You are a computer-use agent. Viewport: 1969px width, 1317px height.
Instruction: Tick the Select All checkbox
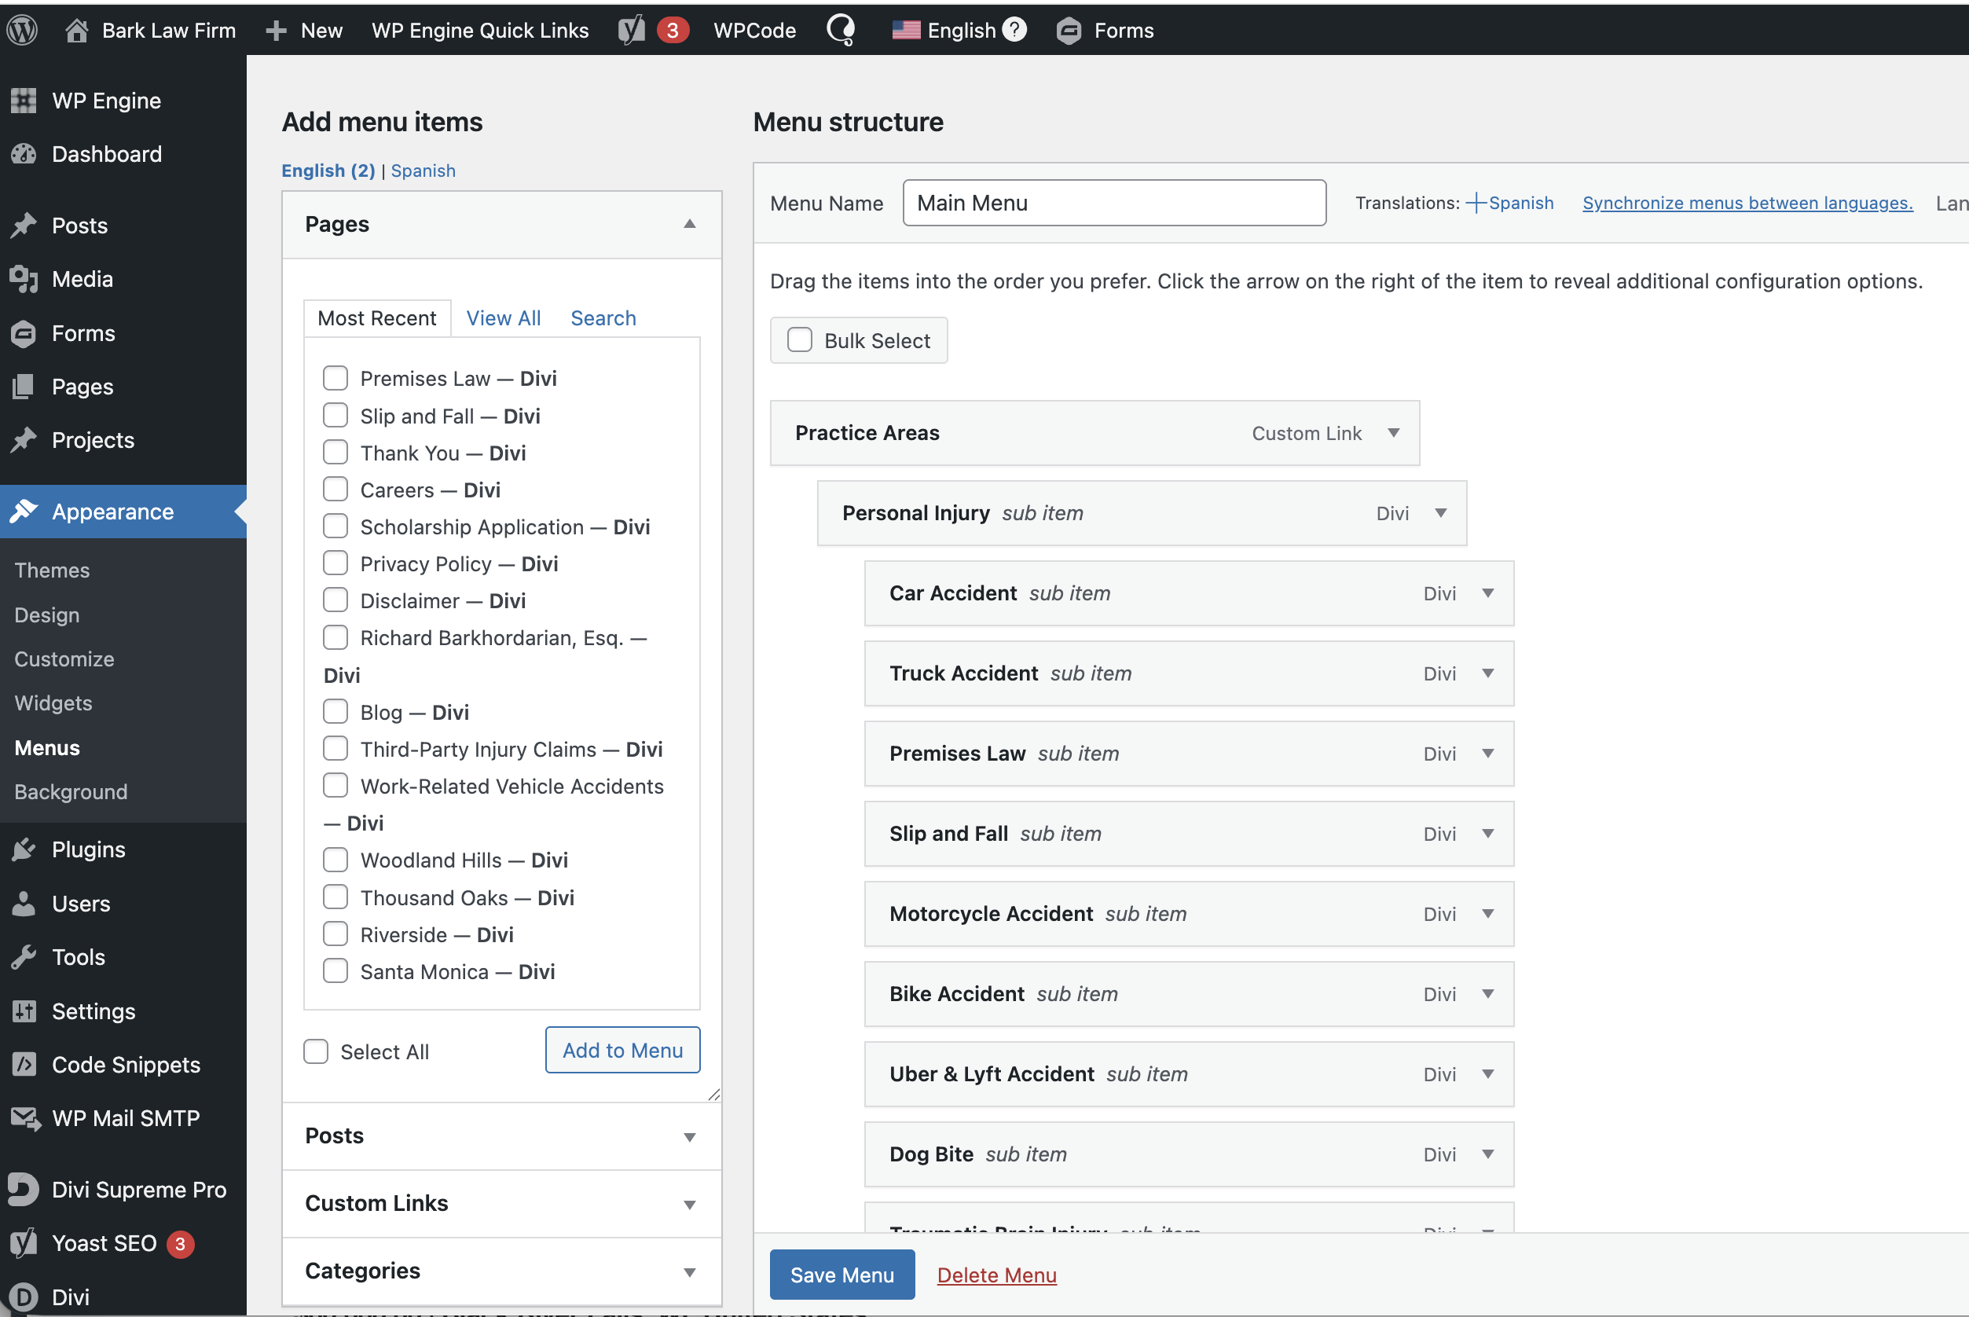click(x=316, y=1051)
